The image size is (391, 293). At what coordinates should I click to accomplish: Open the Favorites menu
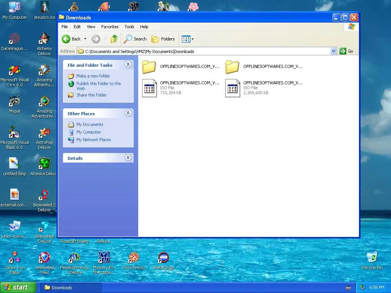[110, 27]
